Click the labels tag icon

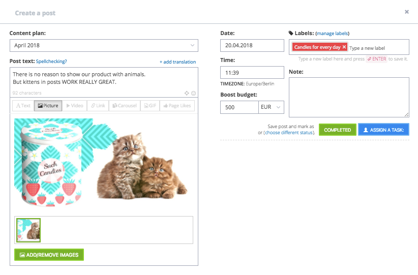(291, 33)
